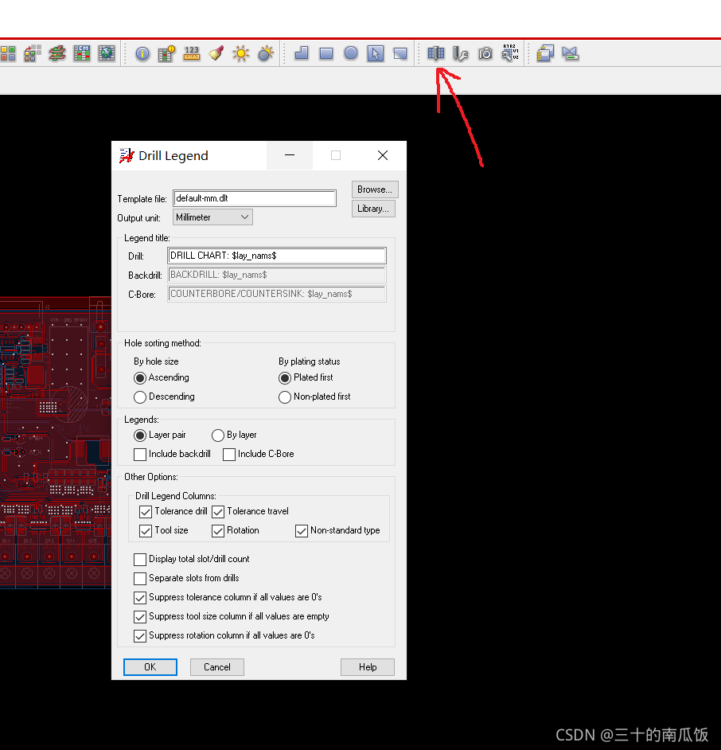Viewport: 721px width, 750px height.
Task: Click the Browse... button
Action: coord(375,189)
